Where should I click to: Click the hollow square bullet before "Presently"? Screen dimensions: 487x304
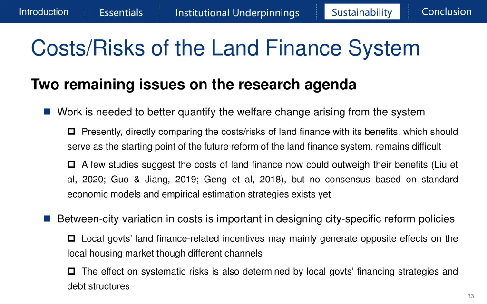[x=72, y=132]
